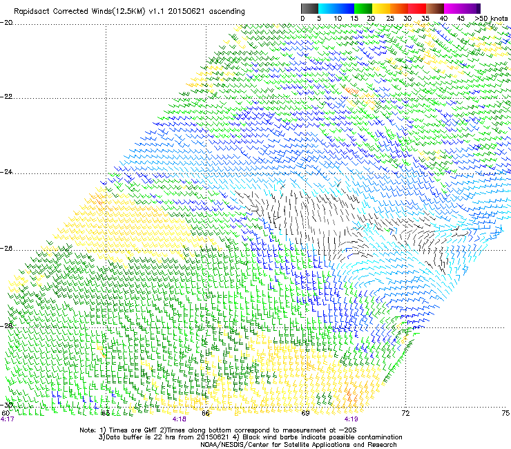
Task: Click the latitude label '-24'
Action: click(6, 171)
